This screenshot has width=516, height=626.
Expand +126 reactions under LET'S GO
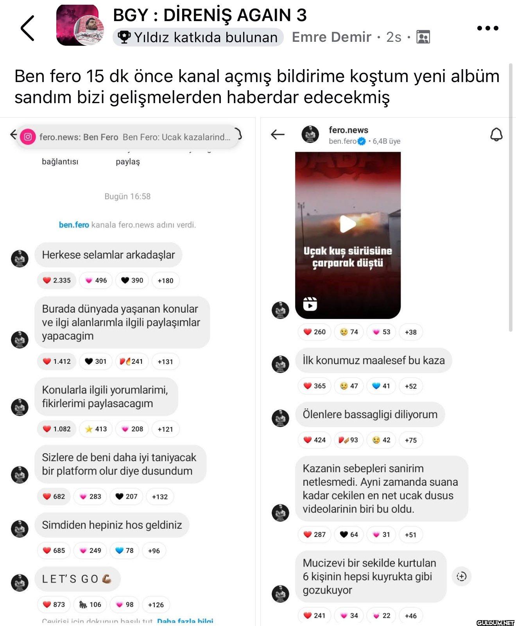tap(156, 605)
